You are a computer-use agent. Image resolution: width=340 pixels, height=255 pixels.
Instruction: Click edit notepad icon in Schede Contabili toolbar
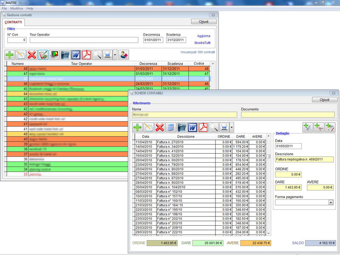tap(148, 127)
